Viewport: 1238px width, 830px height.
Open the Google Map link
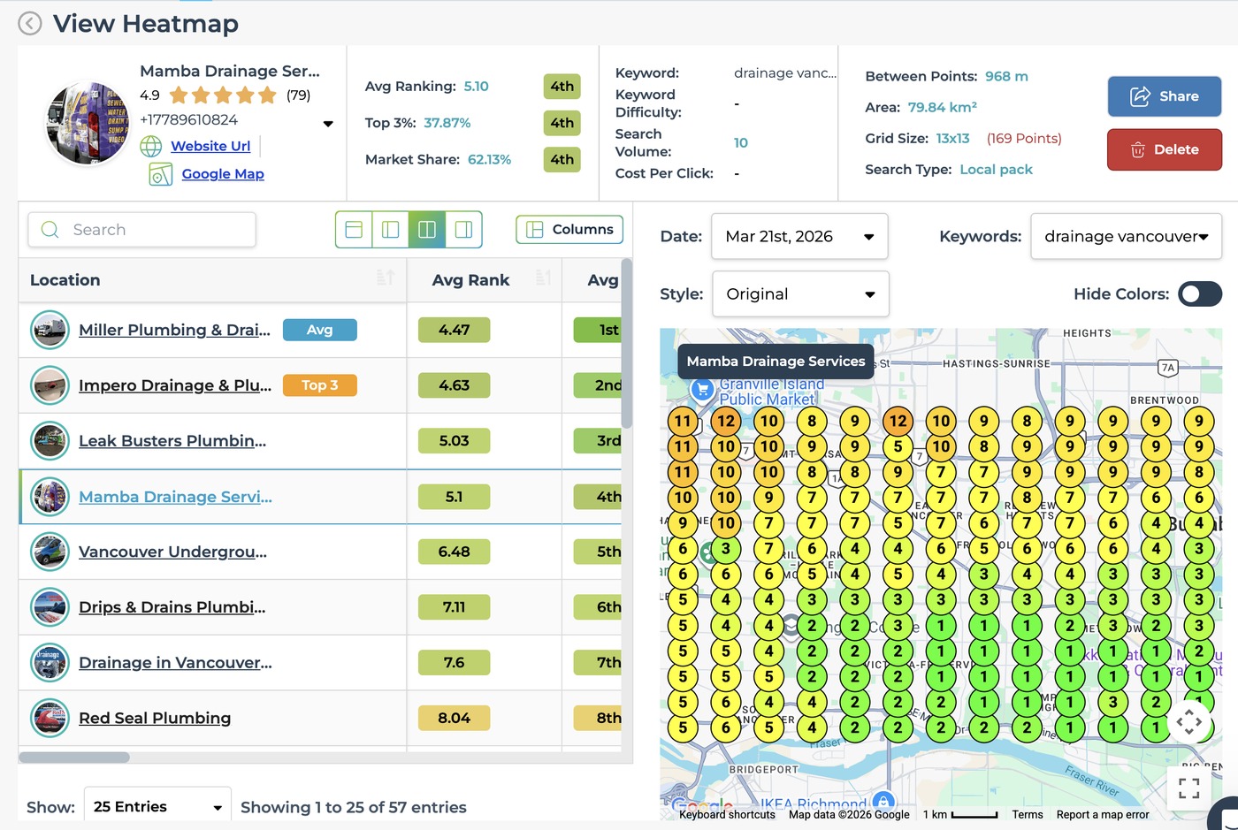point(223,174)
